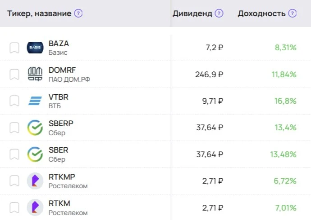This screenshot has width=311, height=220.
Task: Bookmark the RTKMP row
Action: click(x=14, y=180)
